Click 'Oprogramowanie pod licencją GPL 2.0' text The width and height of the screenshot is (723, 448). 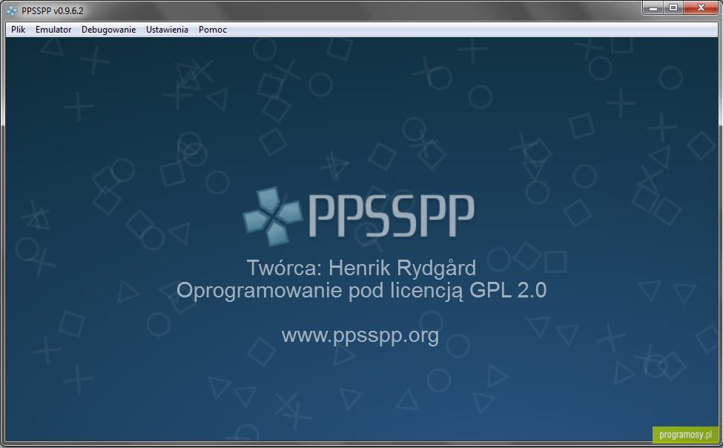point(362,291)
